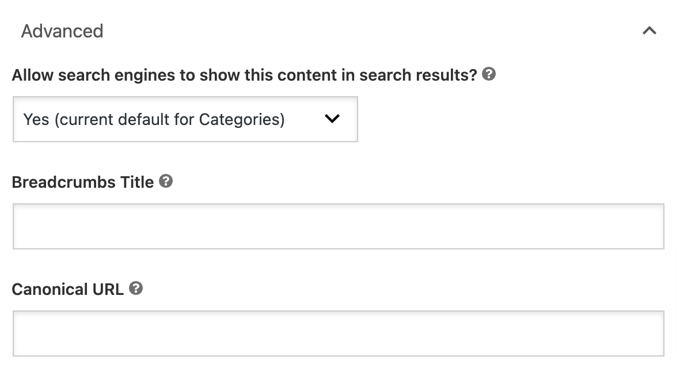The height and width of the screenshot is (379, 676).
Task: Click the Breadcrumbs Title label
Action: click(82, 182)
